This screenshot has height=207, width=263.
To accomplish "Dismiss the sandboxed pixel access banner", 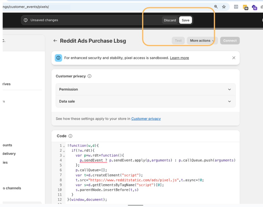I will tap(234, 58).
